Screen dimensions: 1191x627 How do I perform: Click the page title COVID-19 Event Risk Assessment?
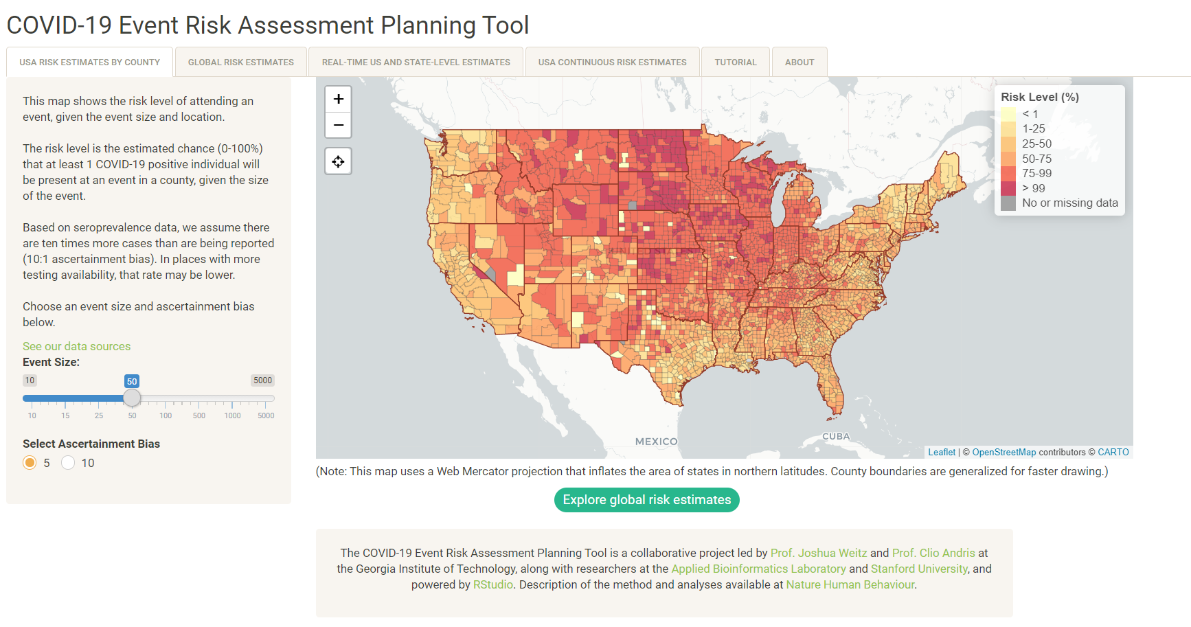tap(268, 25)
